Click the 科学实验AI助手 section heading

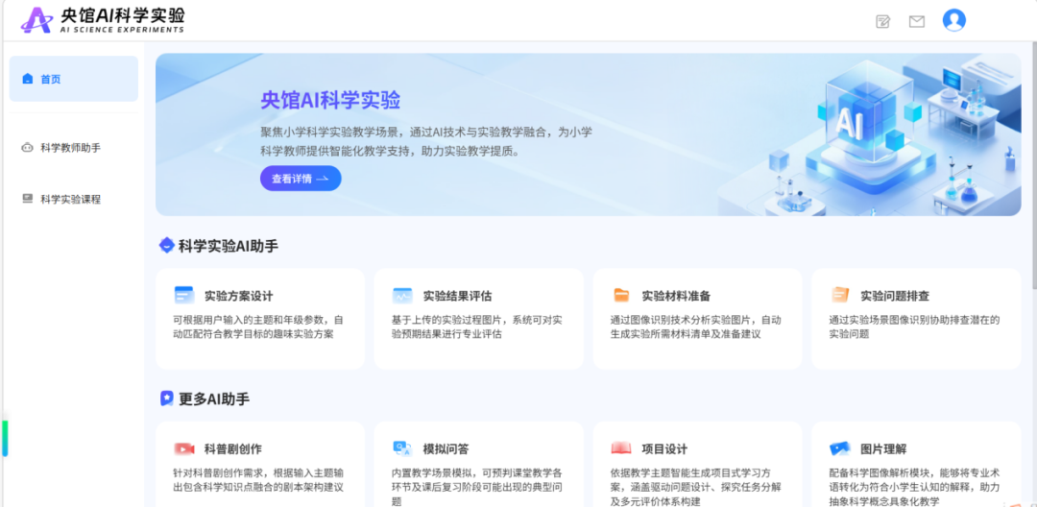click(x=229, y=246)
